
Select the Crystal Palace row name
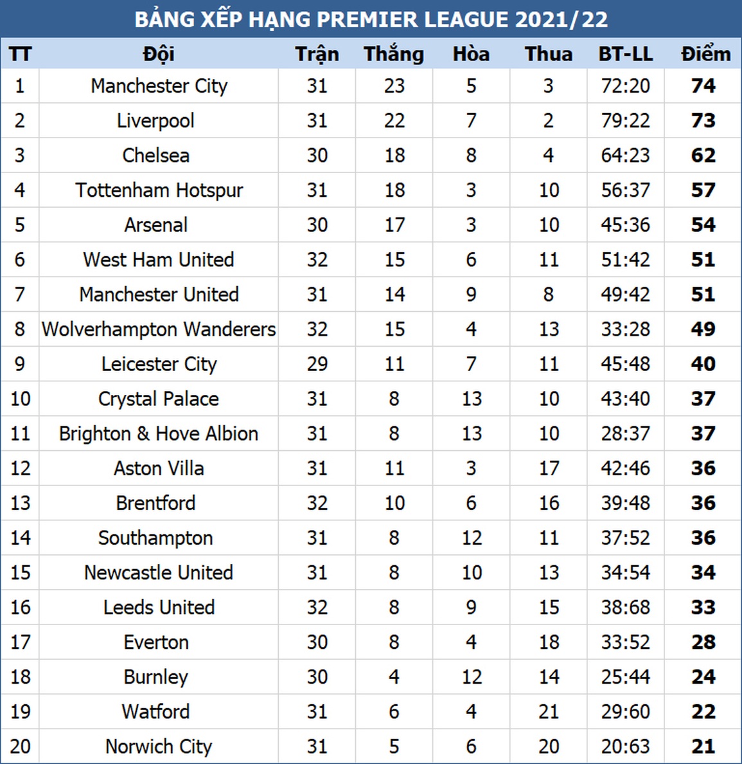click(x=159, y=399)
